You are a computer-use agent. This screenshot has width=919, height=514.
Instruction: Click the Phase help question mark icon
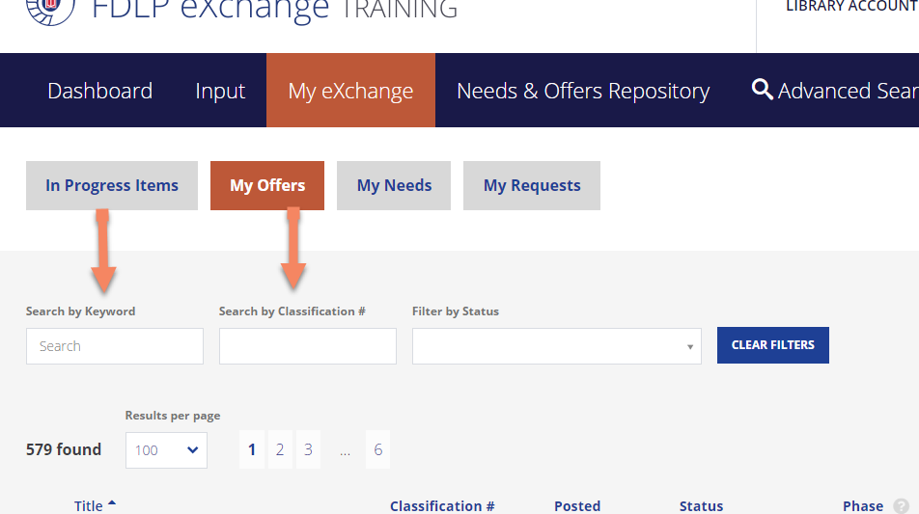click(x=901, y=506)
